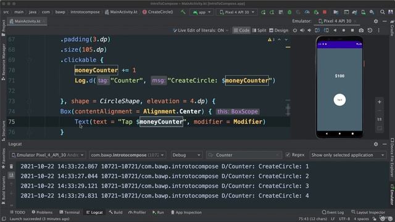Zoom in the emulator with plus icon
The height and width of the screenshot is (222, 395).
380,102
